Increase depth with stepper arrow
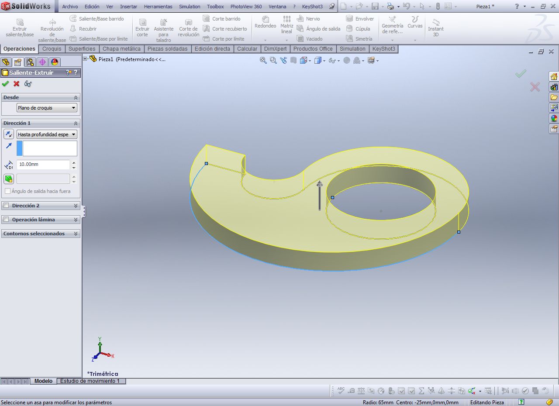559x406 pixels. pos(74,162)
